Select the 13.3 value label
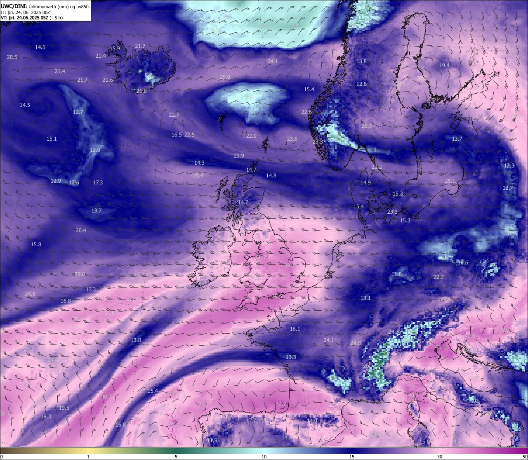Screen dimensions: 528x460 291,357
